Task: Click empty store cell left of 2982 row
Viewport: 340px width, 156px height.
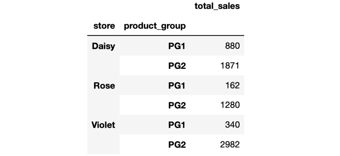Action: (x=103, y=145)
